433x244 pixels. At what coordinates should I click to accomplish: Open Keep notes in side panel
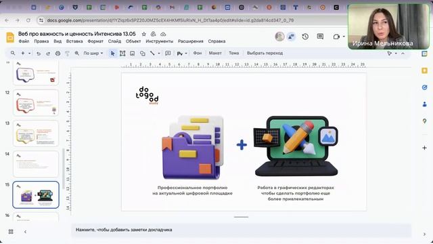pos(424,70)
